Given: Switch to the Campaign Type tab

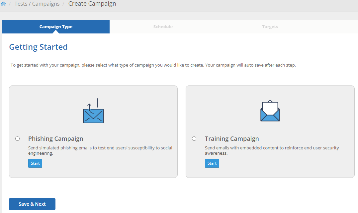Looking at the screenshot, I should (56, 27).
